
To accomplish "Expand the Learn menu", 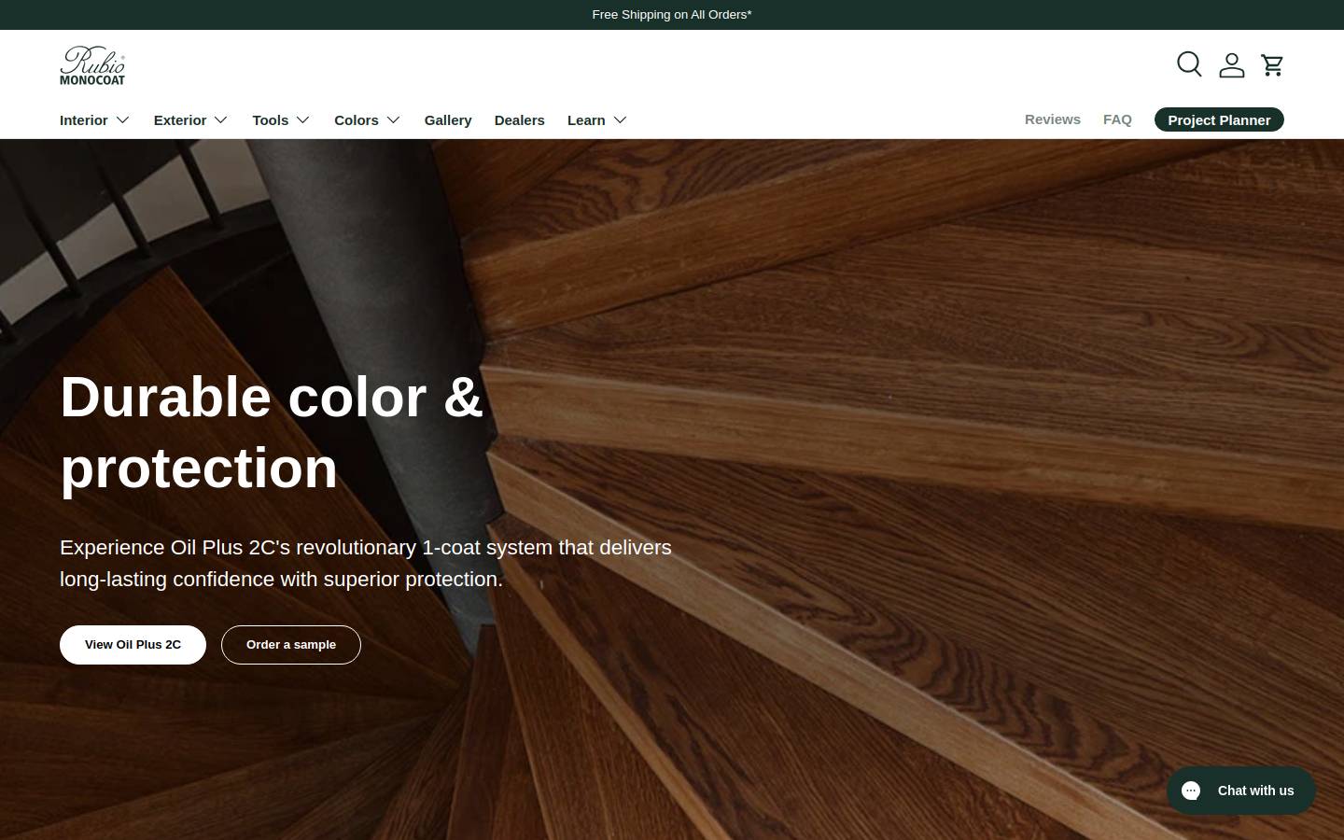I will coord(597,119).
